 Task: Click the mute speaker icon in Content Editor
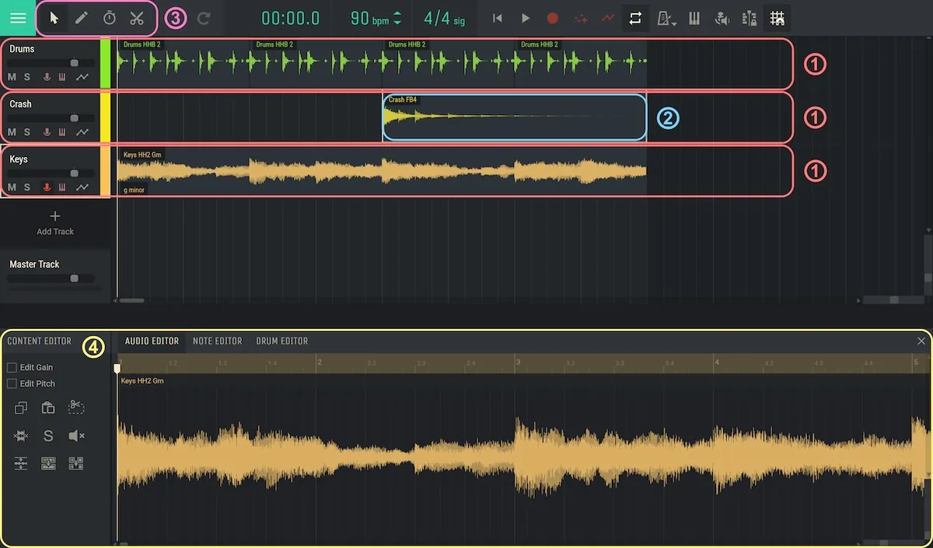tap(76, 436)
